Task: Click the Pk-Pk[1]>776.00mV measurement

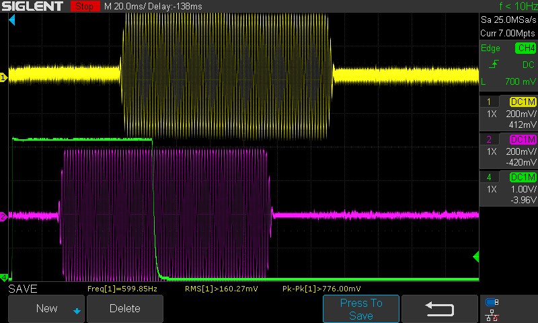Action: tap(321, 289)
